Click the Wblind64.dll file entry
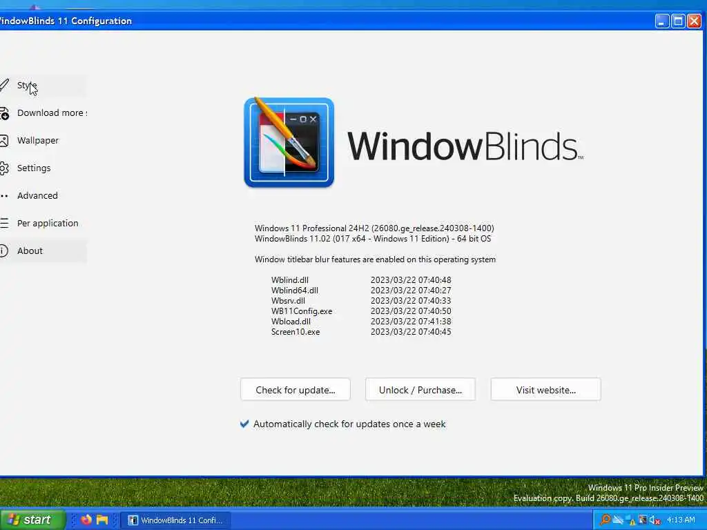Viewport: 707px width, 530px height. tap(294, 291)
